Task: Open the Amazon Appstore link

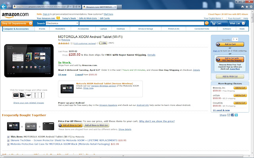Action: (x=108, y=105)
